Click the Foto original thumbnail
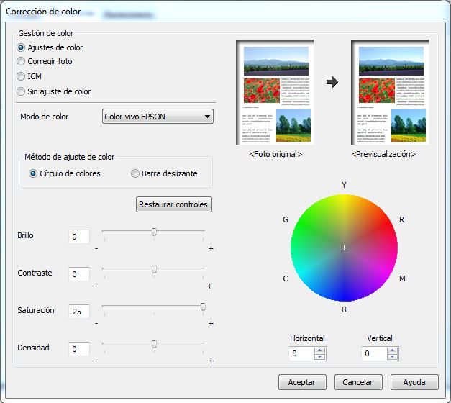 pyautogui.click(x=275, y=92)
